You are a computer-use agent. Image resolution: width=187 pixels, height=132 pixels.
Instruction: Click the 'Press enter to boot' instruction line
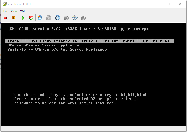76,99
